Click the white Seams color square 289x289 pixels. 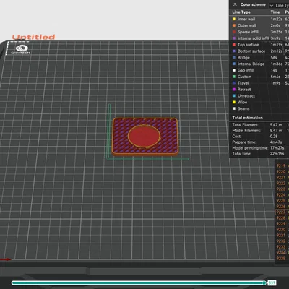[234, 108]
